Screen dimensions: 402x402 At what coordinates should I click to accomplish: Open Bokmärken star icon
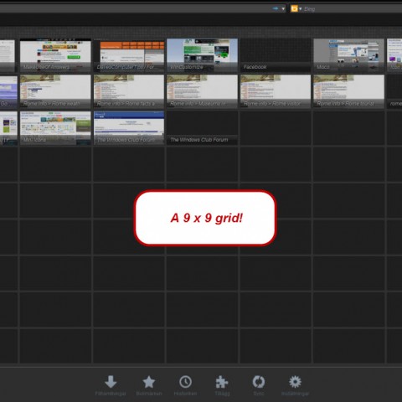point(149,382)
